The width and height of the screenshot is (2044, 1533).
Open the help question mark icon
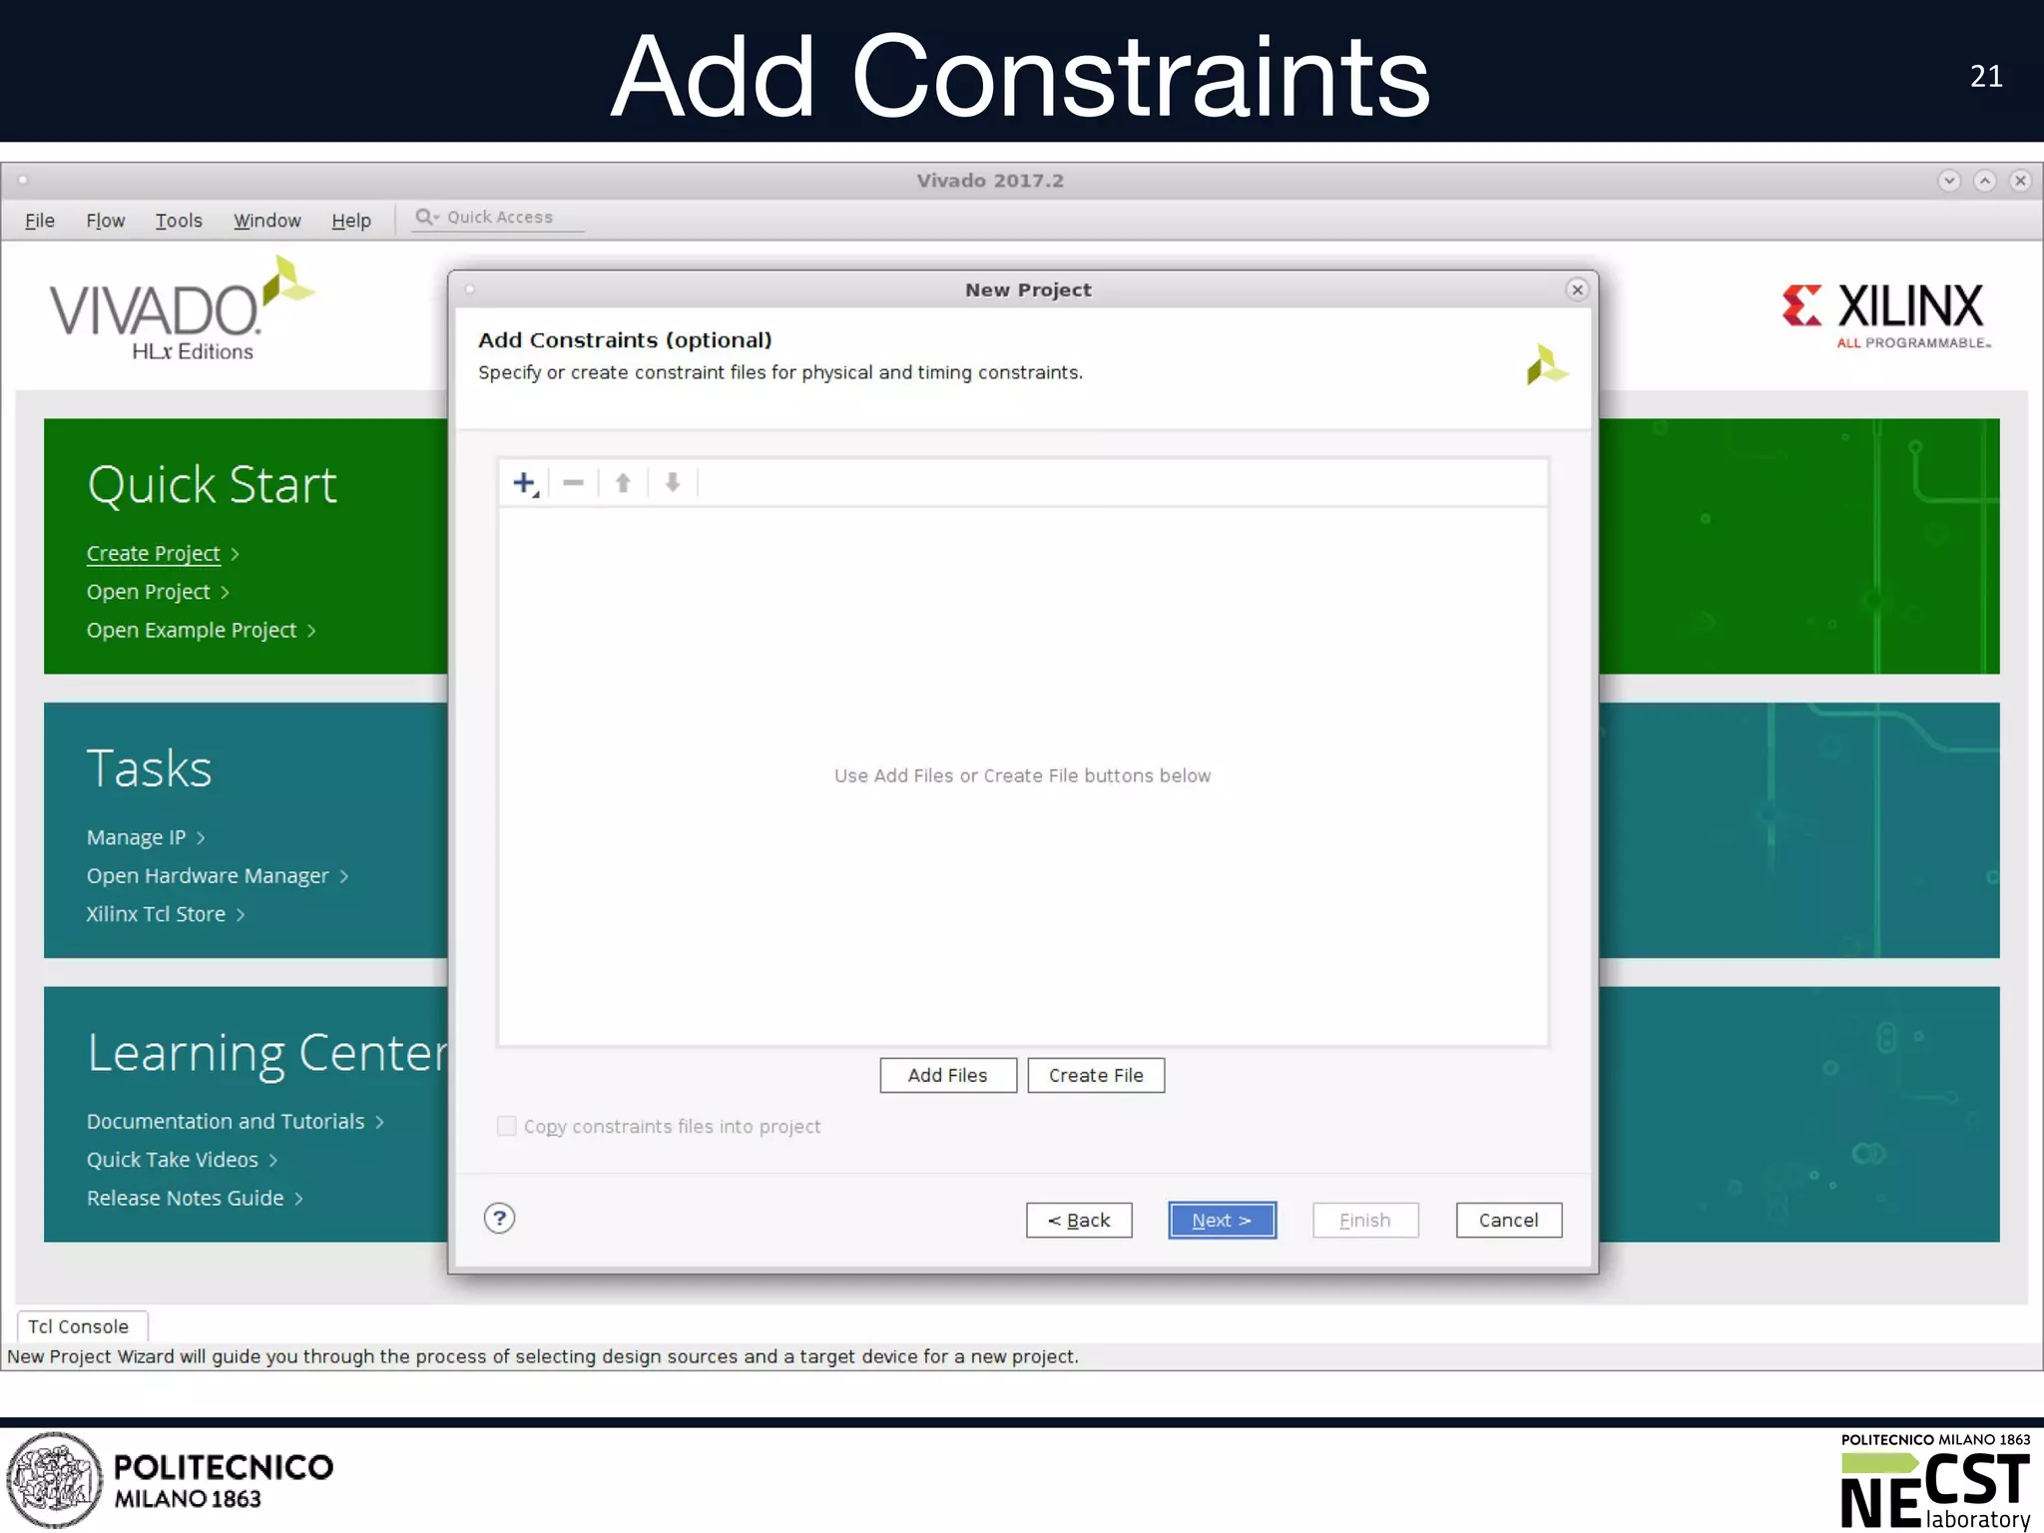(x=499, y=1219)
